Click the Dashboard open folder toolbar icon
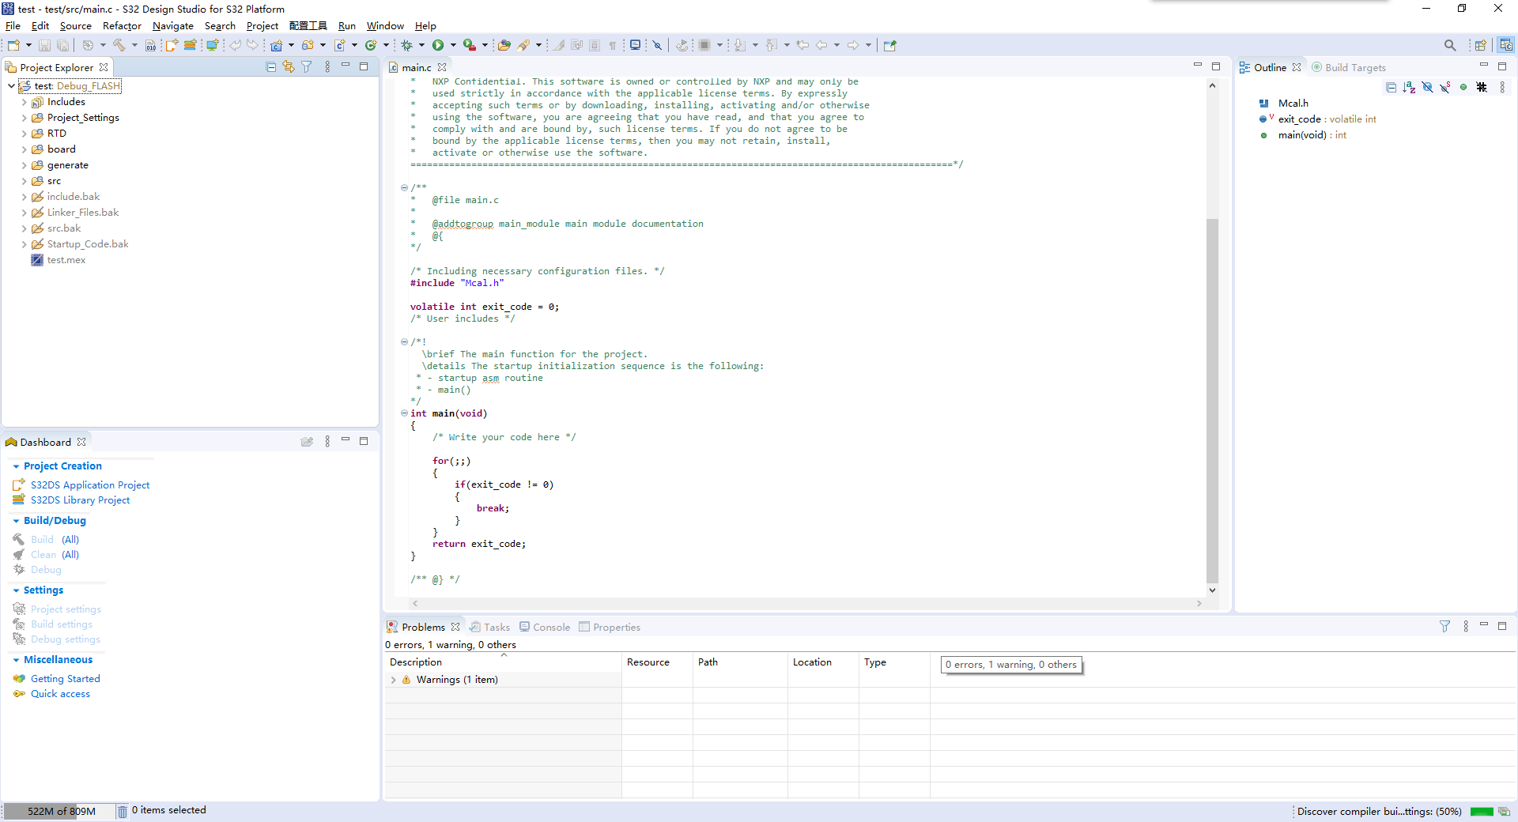Image resolution: width=1518 pixels, height=822 pixels. click(307, 442)
